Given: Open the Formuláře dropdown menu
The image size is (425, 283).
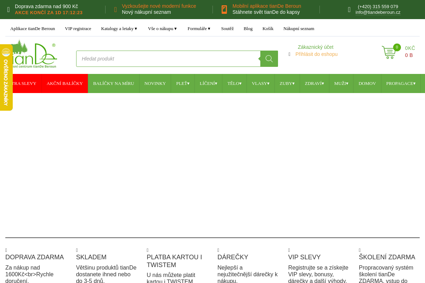Looking at the screenshot, I should click(x=199, y=29).
